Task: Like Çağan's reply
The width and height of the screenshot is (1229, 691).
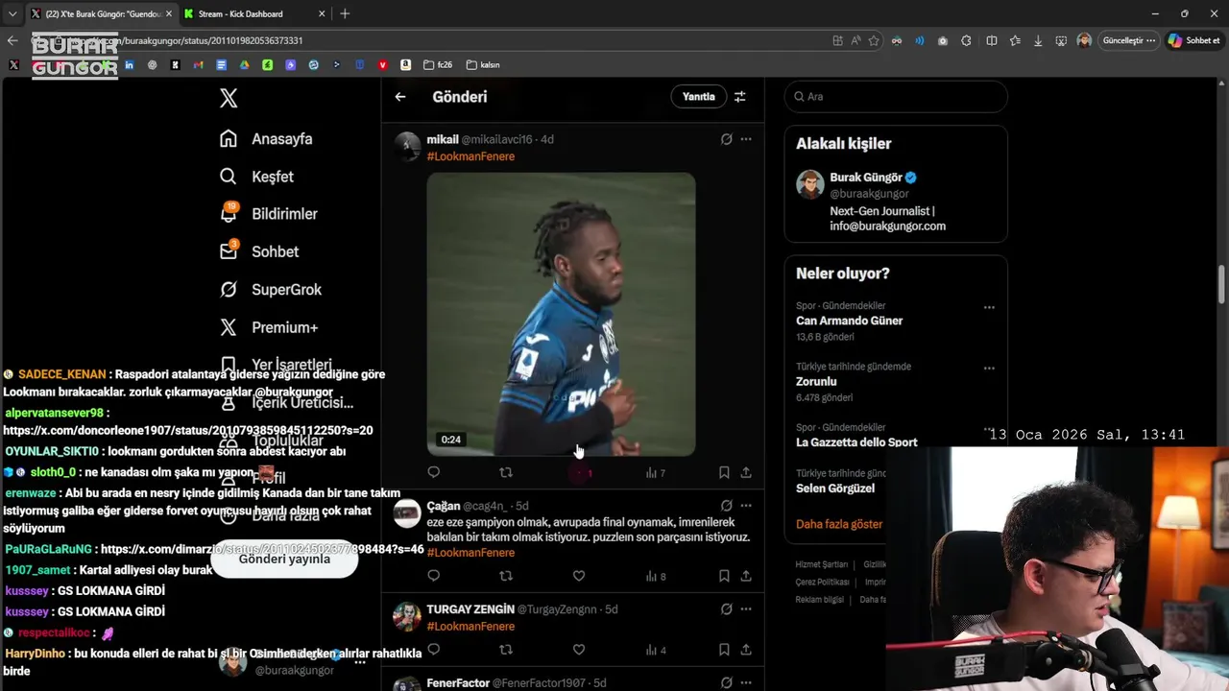Action: coord(579,576)
